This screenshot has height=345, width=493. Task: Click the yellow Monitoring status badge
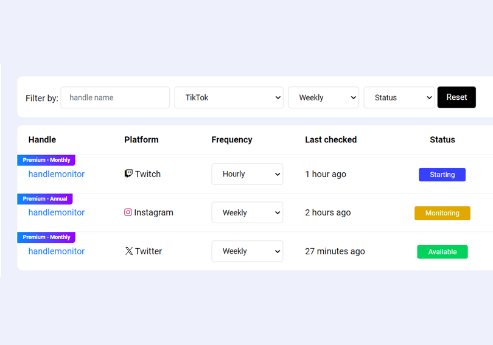(x=442, y=213)
